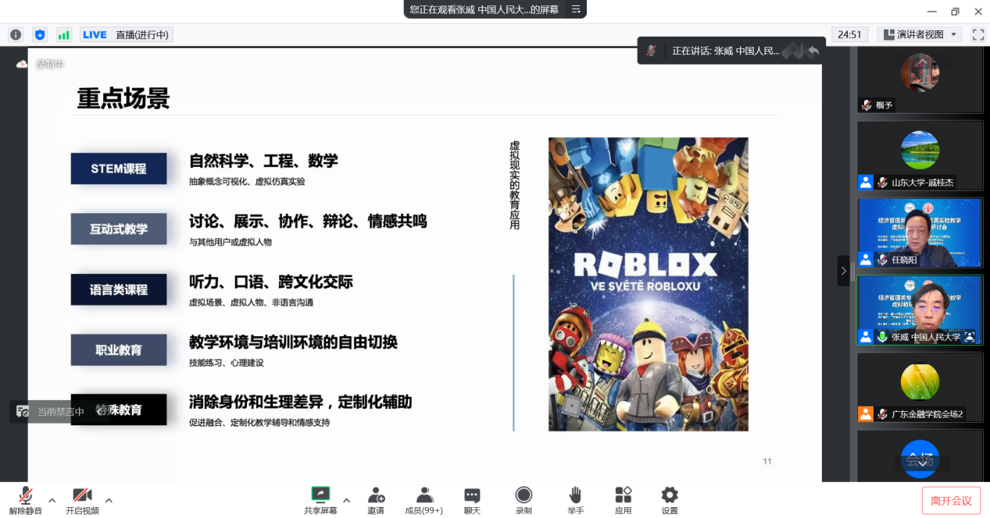The image size is (990, 518).
Task: Open 成员(99+) members list
Action: pyautogui.click(x=424, y=501)
